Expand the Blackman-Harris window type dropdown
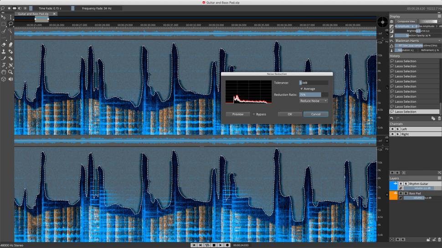Image resolution: width=442 pixels, height=248 pixels. pyautogui.click(x=414, y=40)
